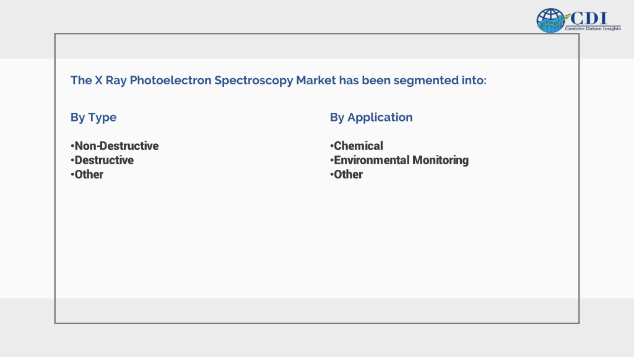Click the word Photoelectron in the title

tap(171, 80)
